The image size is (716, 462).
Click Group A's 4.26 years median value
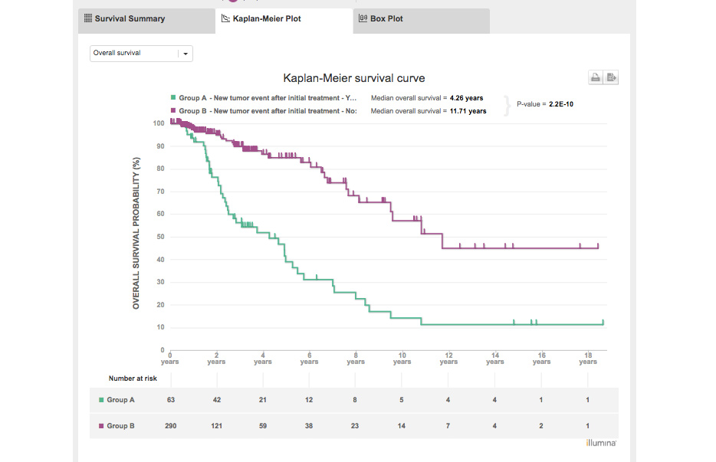coord(466,98)
